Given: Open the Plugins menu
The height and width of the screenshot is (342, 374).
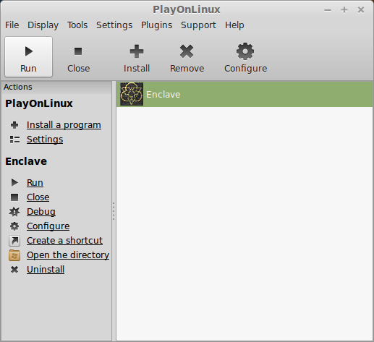Looking at the screenshot, I should click(156, 25).
